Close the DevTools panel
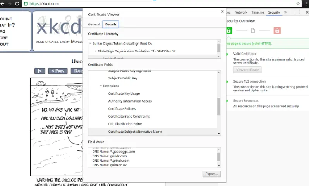The width and height of the screenshot is (309, 186). tap(307, 12)
